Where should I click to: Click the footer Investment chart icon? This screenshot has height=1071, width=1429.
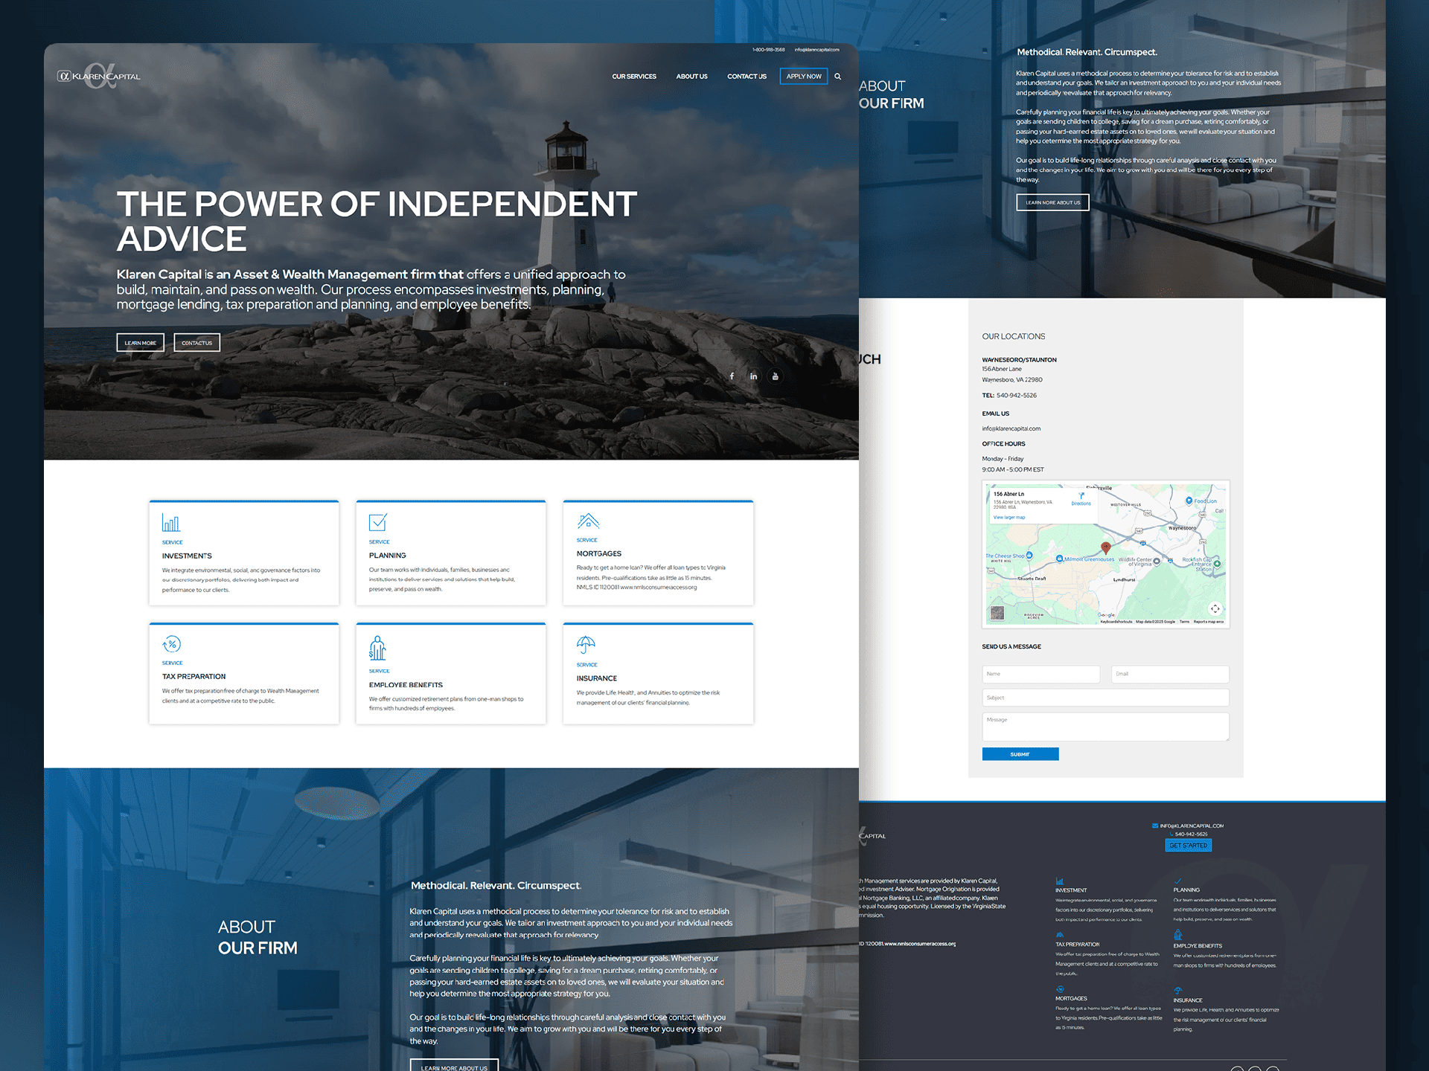[x=1059, y=881]
